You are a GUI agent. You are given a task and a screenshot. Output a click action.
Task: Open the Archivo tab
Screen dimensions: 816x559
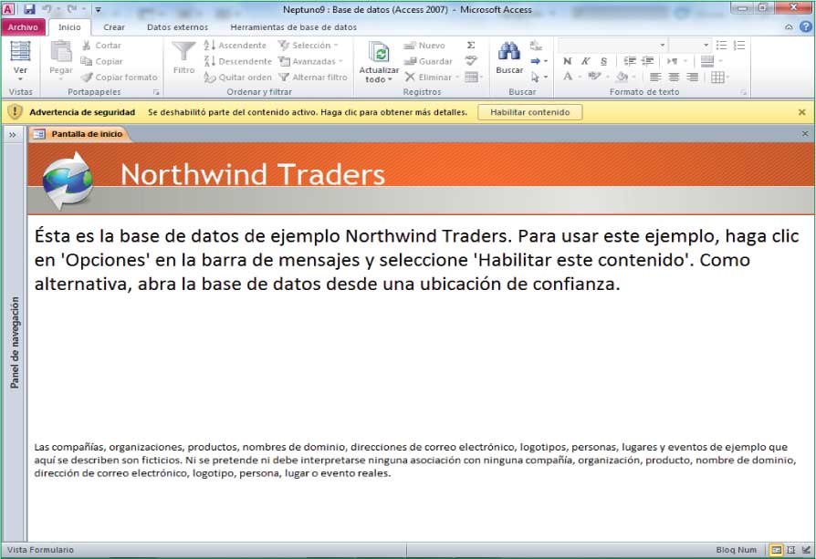23,27
